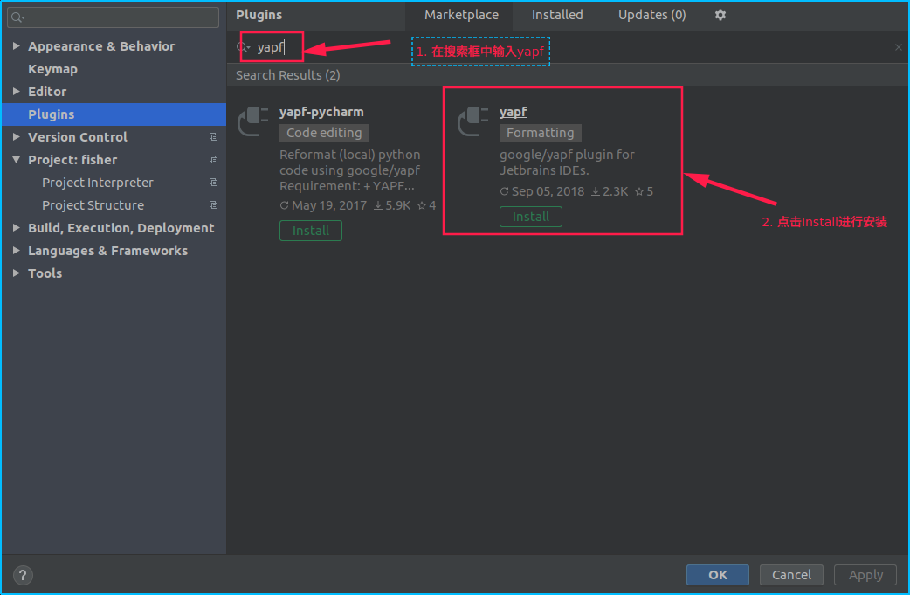Viewport: 910px width, 595px height.
Task: Install the yapf plugin
Action: (530, 216)
